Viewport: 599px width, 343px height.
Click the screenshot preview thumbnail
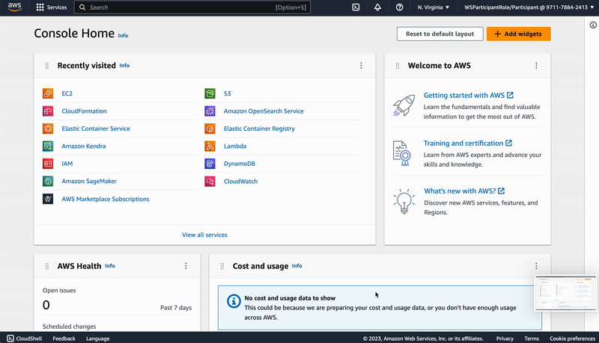565,293
